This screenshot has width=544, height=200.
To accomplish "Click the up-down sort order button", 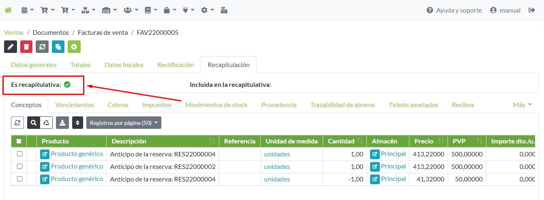I will click(x=78, y=123).
